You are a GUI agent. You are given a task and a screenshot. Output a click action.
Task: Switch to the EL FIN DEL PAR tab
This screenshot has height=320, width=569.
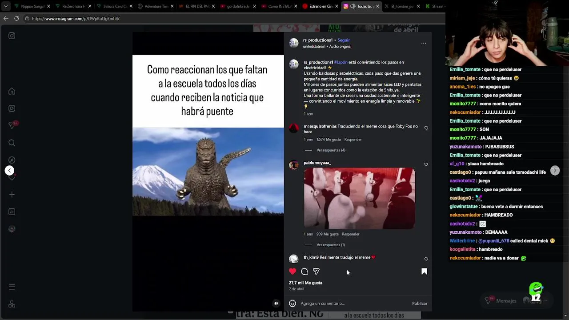(x=196, y=6)
